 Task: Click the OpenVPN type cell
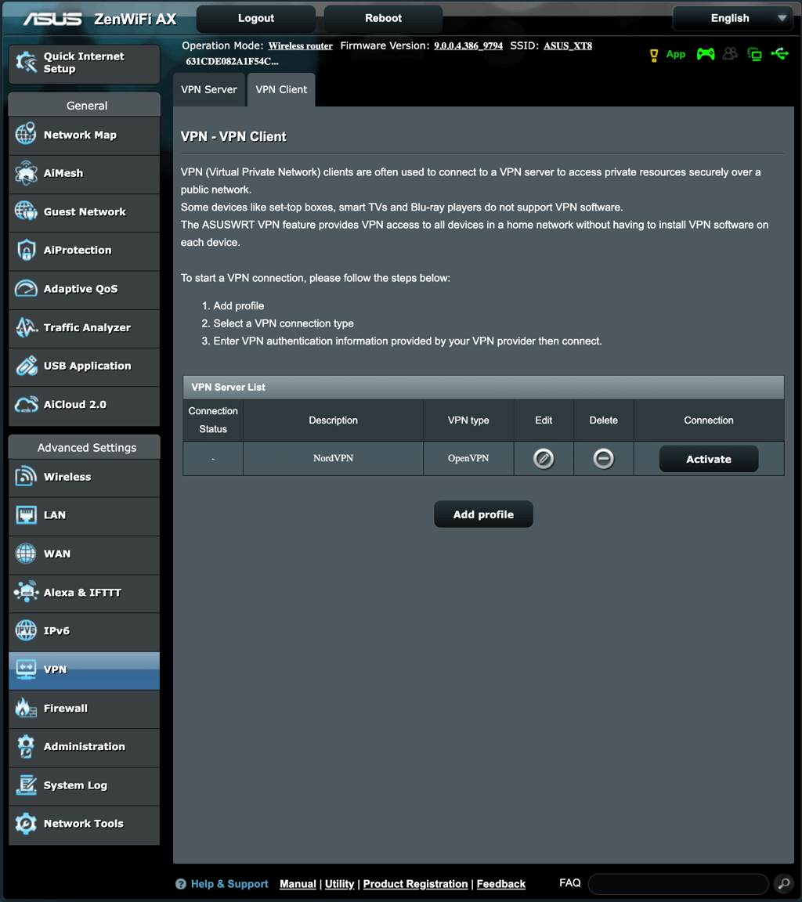[x=468, y=459]
